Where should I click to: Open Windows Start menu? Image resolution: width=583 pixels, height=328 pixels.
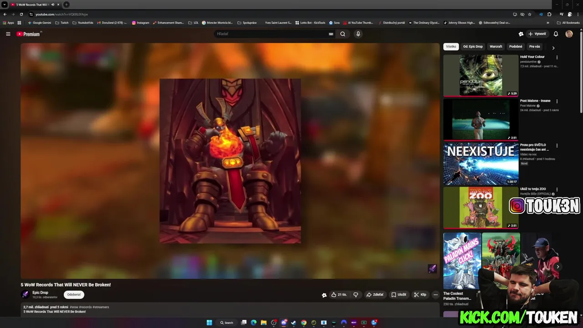pyautogui.click(x=210, y=323)
